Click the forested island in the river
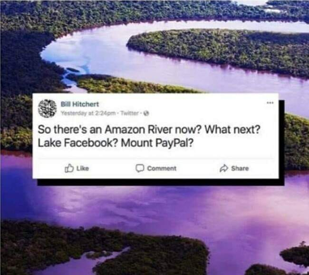The image size is (309, 275). [x=218, y=50]
